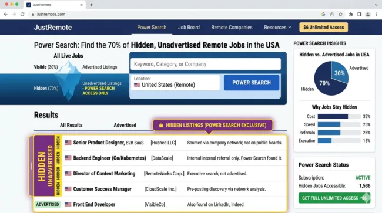
Task: Open the Front End Developer listing
Action: (x=160, y=204)
